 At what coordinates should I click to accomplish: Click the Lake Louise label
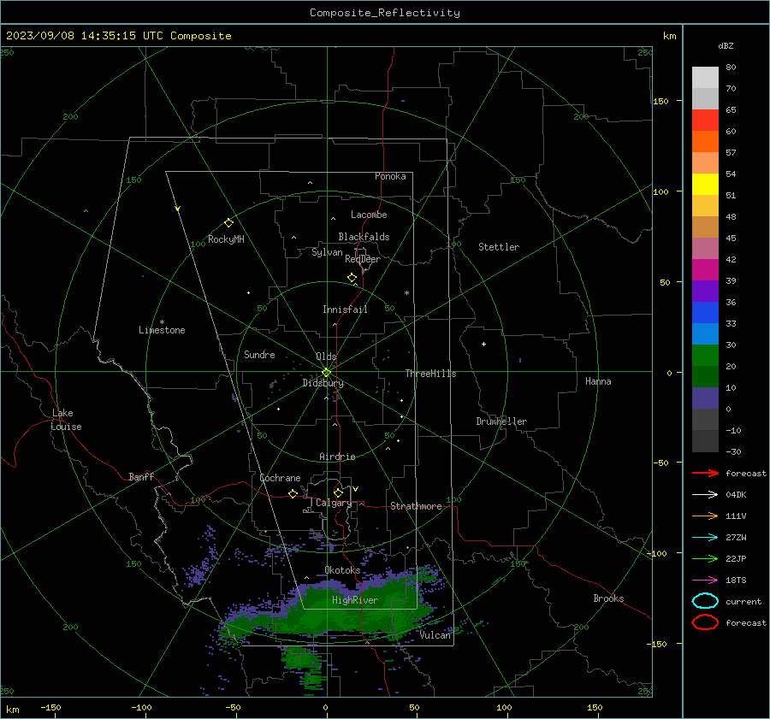66,420
